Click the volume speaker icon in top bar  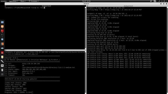click(162, 1)
